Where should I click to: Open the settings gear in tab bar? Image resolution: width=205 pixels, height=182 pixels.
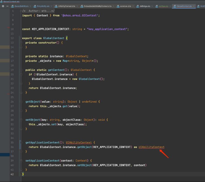point(3,6)
